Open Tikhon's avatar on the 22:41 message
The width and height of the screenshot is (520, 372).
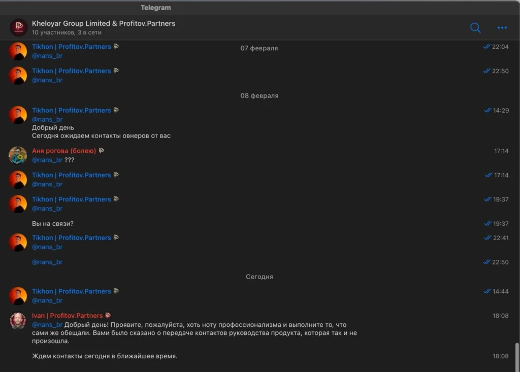pos(18,242)
